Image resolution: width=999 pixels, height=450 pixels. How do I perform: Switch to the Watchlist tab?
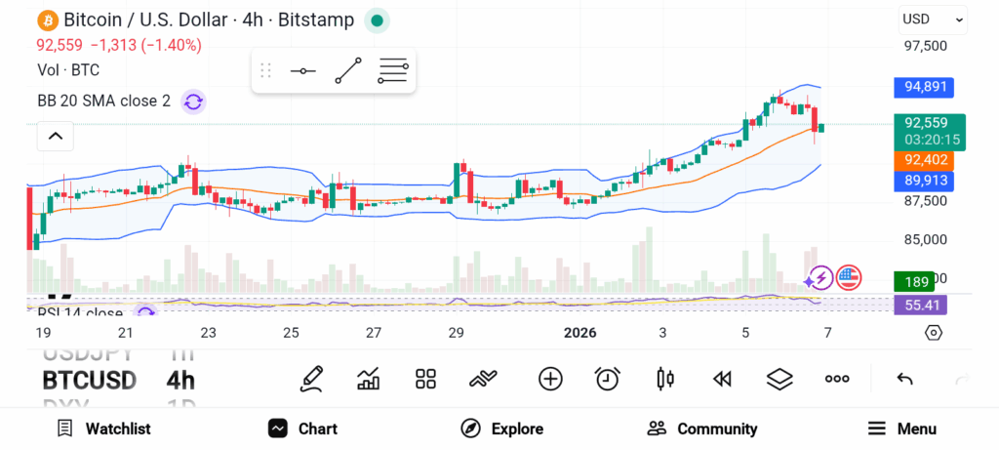pos(104,429)
